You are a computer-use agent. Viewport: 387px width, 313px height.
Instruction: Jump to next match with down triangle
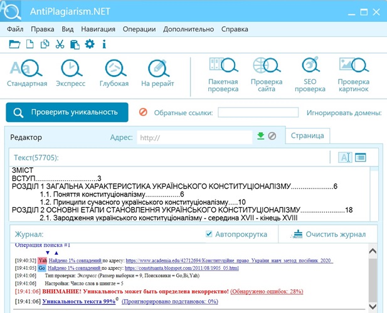[48, 253]
